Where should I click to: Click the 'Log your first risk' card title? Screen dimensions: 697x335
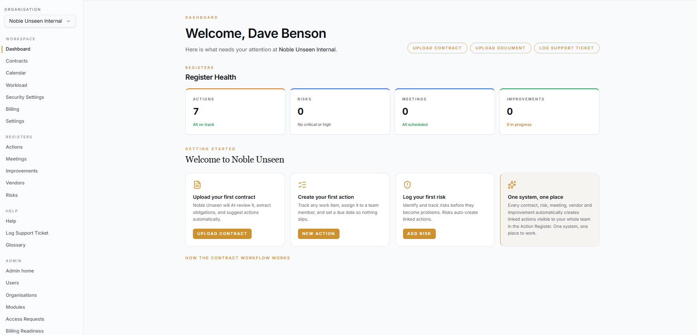424,197
